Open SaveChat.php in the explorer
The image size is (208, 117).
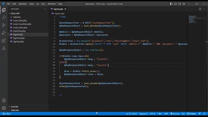(x=19, y=31)
